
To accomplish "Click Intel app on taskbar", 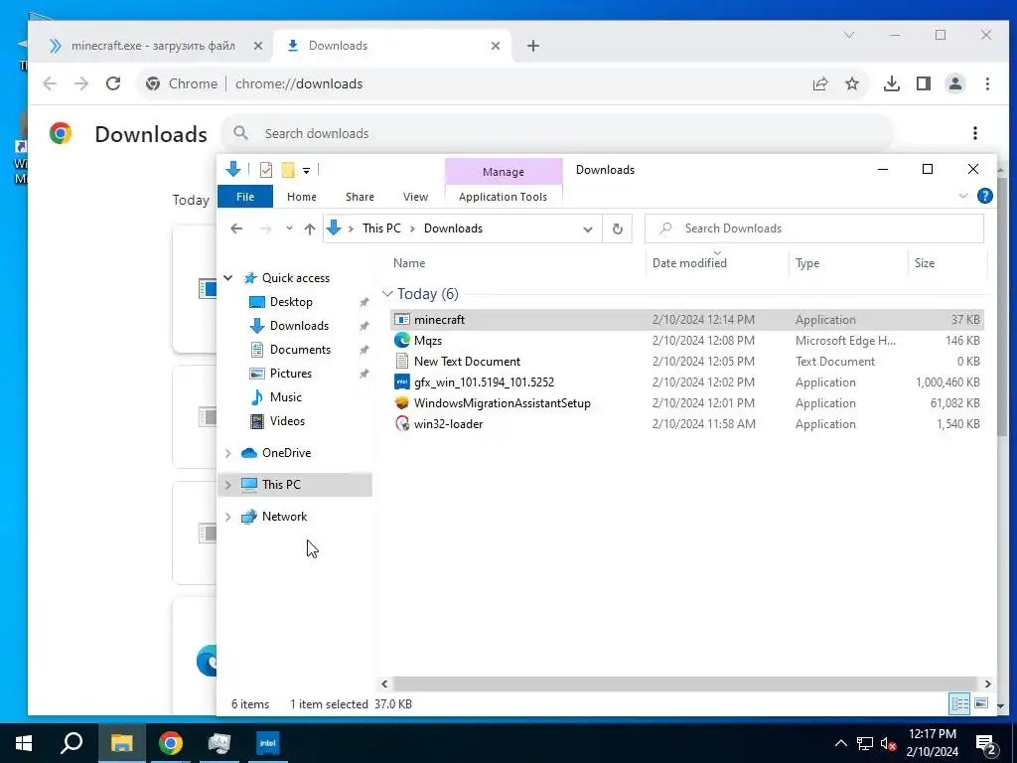I will tap(268, 743).
